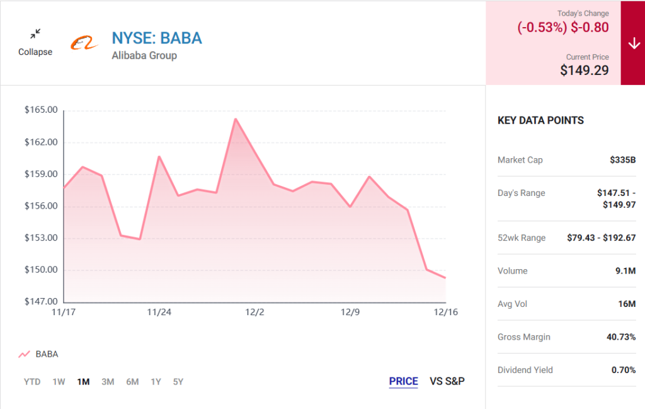Show the 1Y price history
Image resolution: width=645 pixels, height=409 pixels.
pos(156,381)
